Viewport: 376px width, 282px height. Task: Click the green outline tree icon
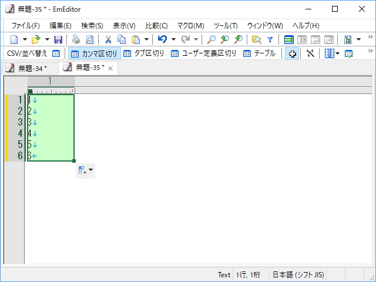348,39
